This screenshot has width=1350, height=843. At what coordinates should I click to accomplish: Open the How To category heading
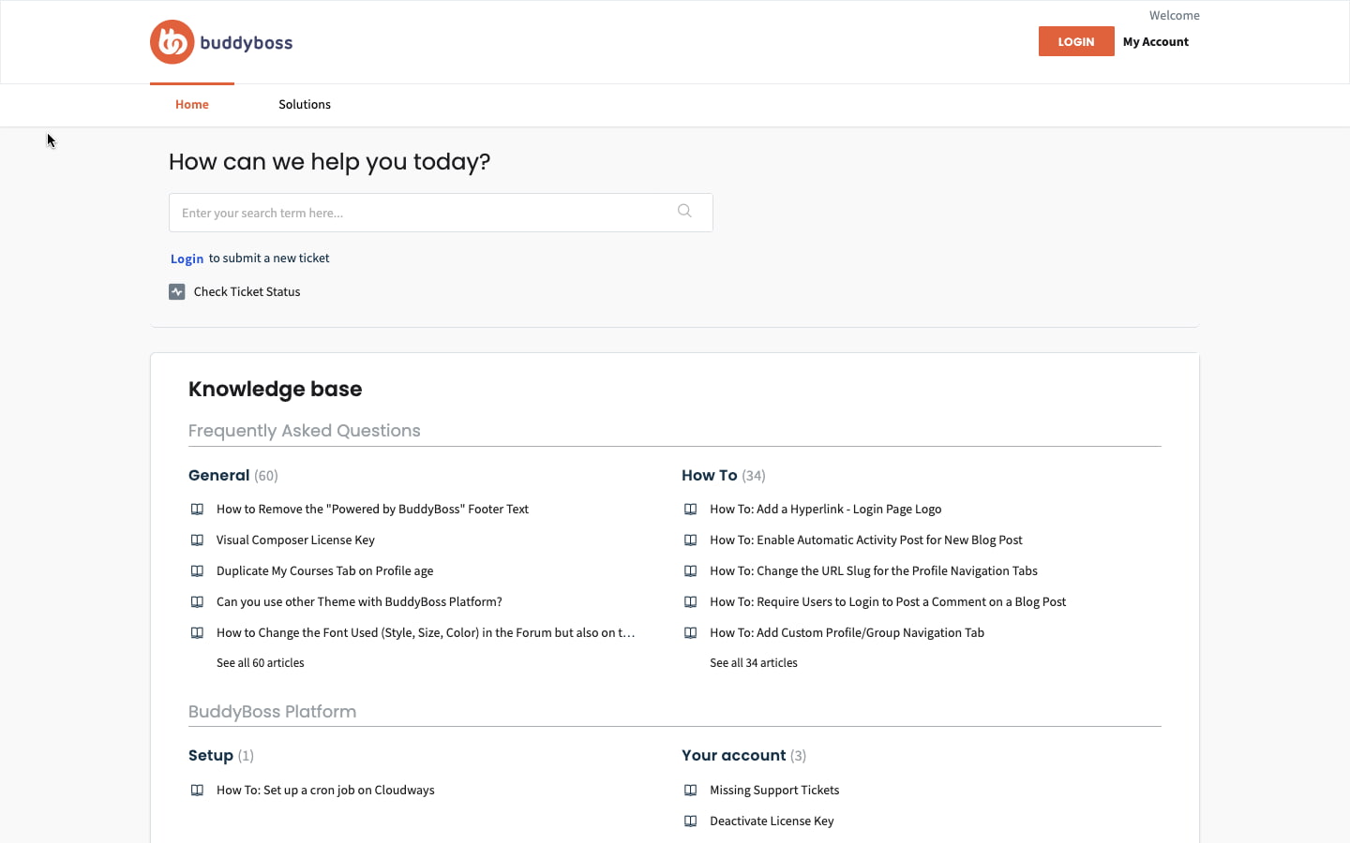coord(709,476)
